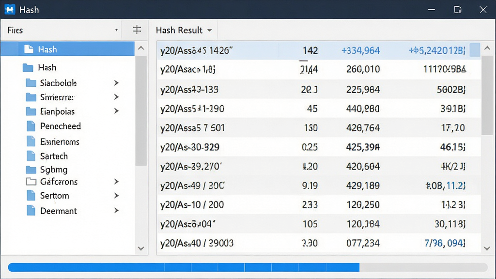Click the value 420,604 in results
The height and width of the screenshot is (279, 496).
point(363,167)
